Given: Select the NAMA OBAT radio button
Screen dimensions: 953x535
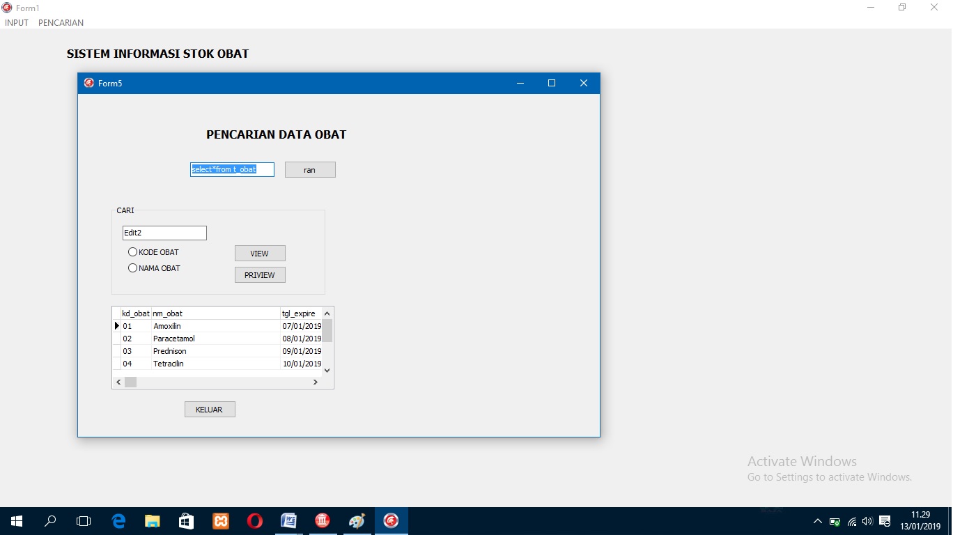Looking at the screenshot, I should tap(132, 267).
